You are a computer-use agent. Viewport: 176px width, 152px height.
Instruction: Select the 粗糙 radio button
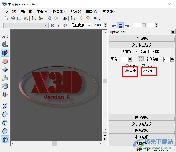point(127,66)
